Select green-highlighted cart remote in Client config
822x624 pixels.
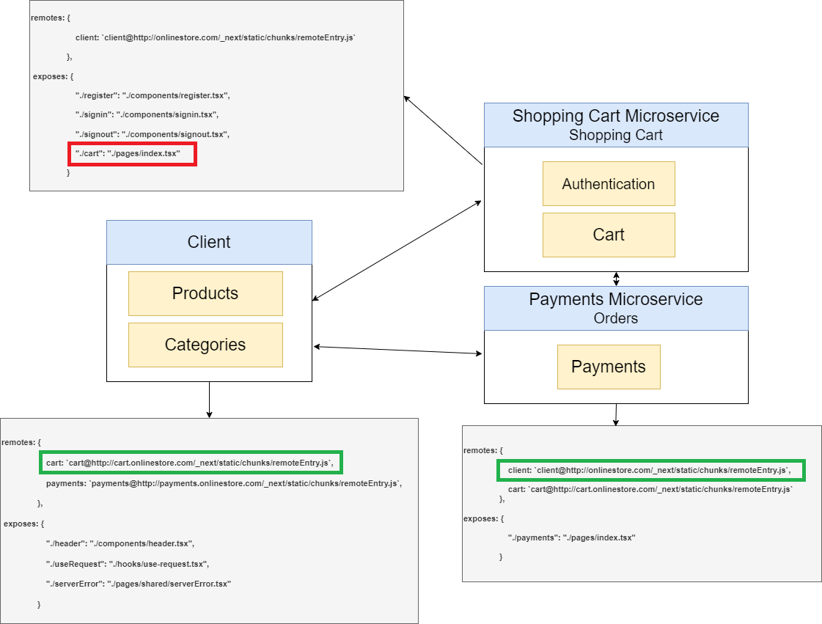tap(191, 463)
